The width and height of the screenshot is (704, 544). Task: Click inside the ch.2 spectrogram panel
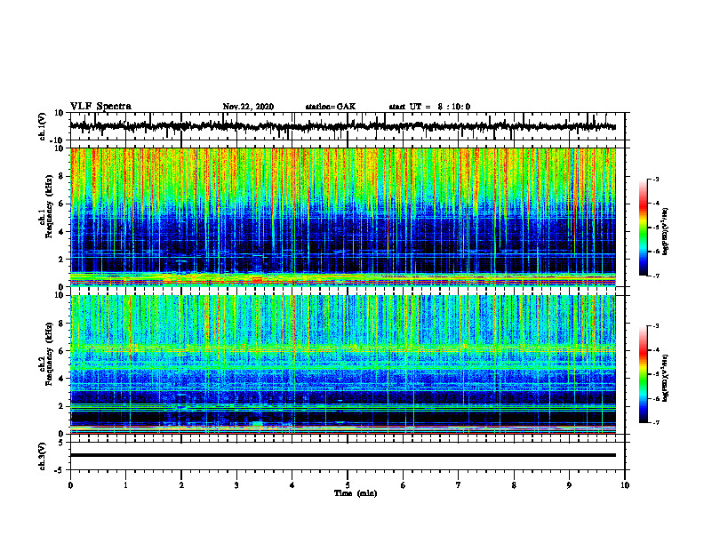point(342,364)
